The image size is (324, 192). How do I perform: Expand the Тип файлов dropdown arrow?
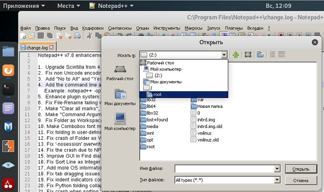pyautogui.click(x=277, y=180)
